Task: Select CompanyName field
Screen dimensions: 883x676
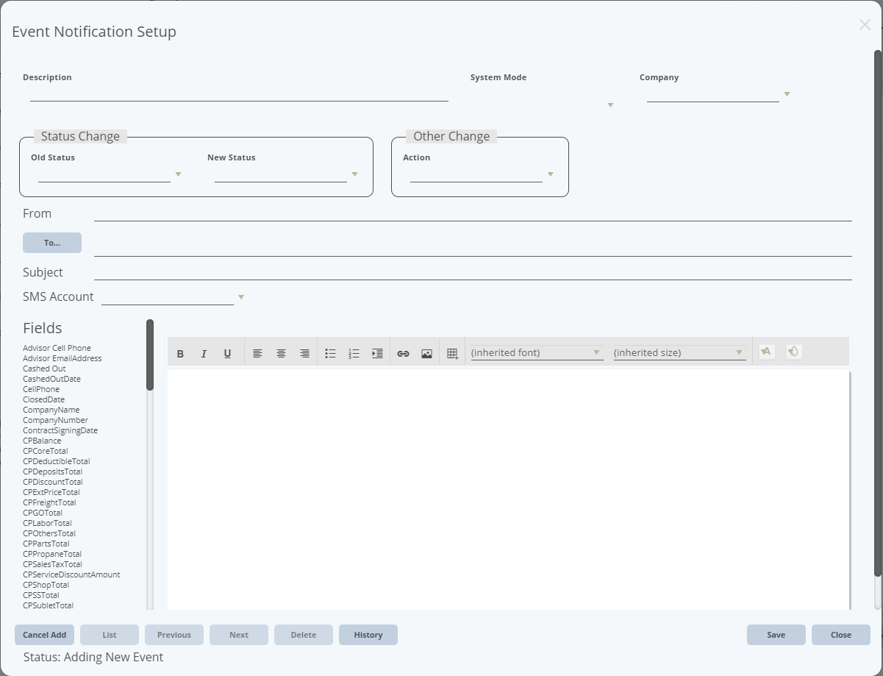Action: tap(51, 410)
